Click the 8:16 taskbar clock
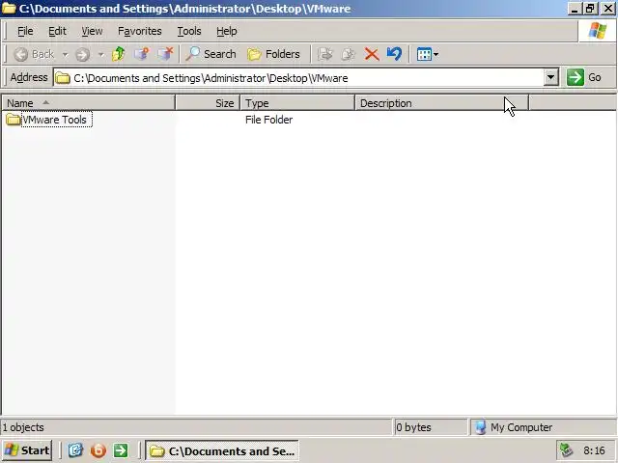The height and width of the screenshot is (463, 618). click(594, 450)
